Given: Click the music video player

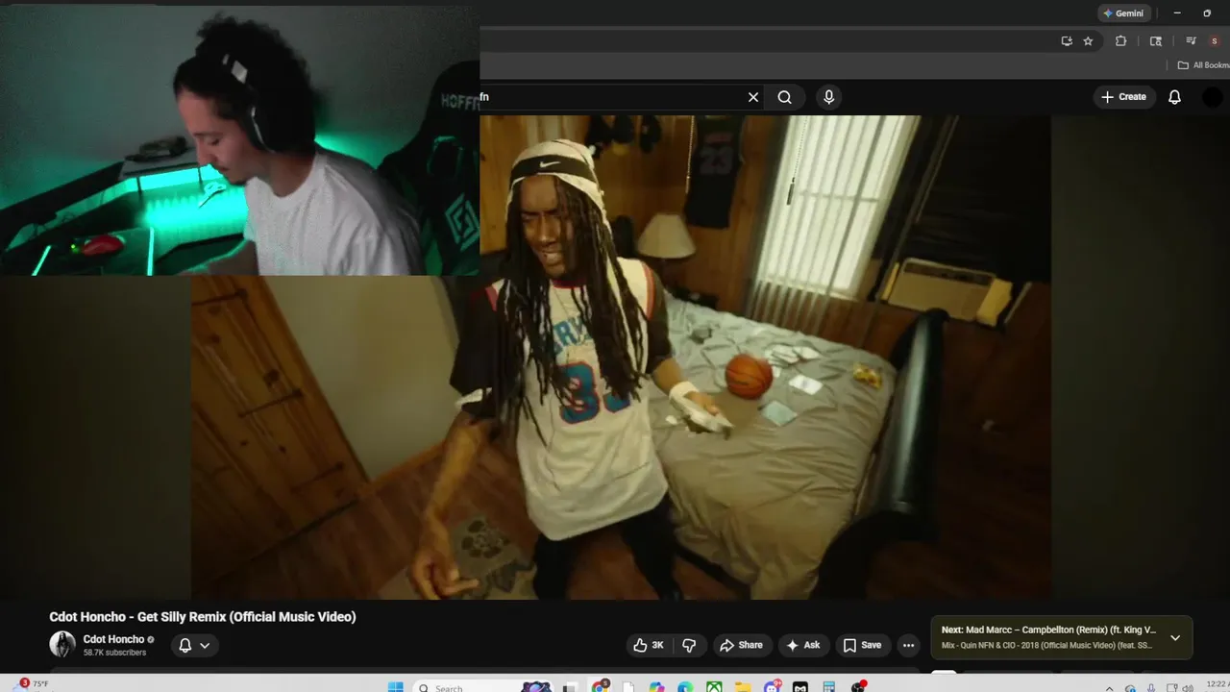Looking at the screenshot, I should 621,358.
